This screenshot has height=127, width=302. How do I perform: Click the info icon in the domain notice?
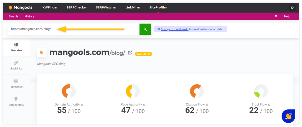159,29
